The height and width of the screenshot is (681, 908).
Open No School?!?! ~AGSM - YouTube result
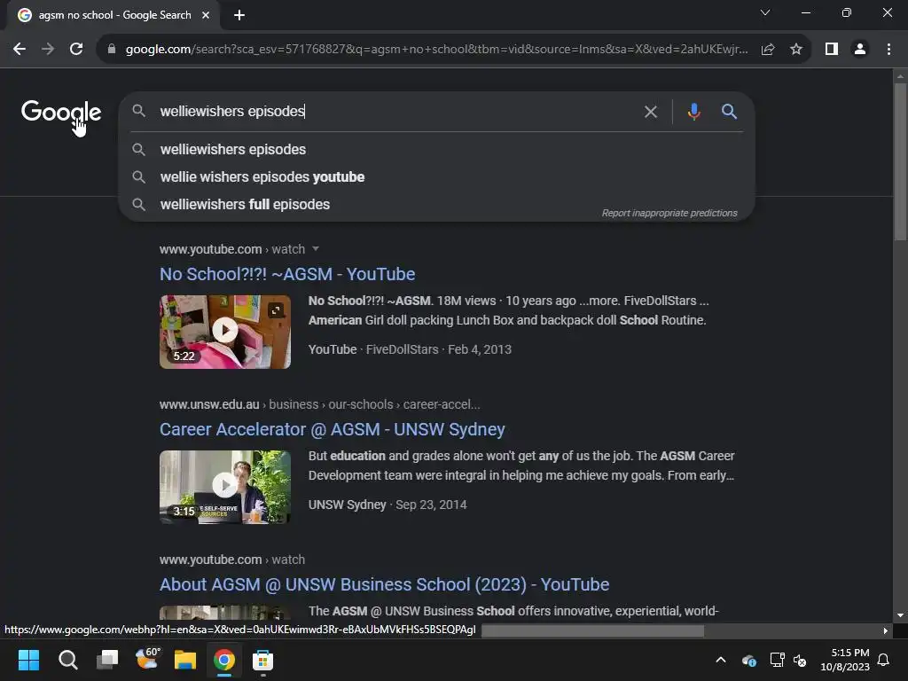(287, 274)
